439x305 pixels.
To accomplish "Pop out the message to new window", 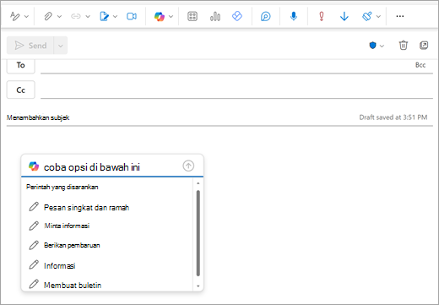I will (424, 45).
